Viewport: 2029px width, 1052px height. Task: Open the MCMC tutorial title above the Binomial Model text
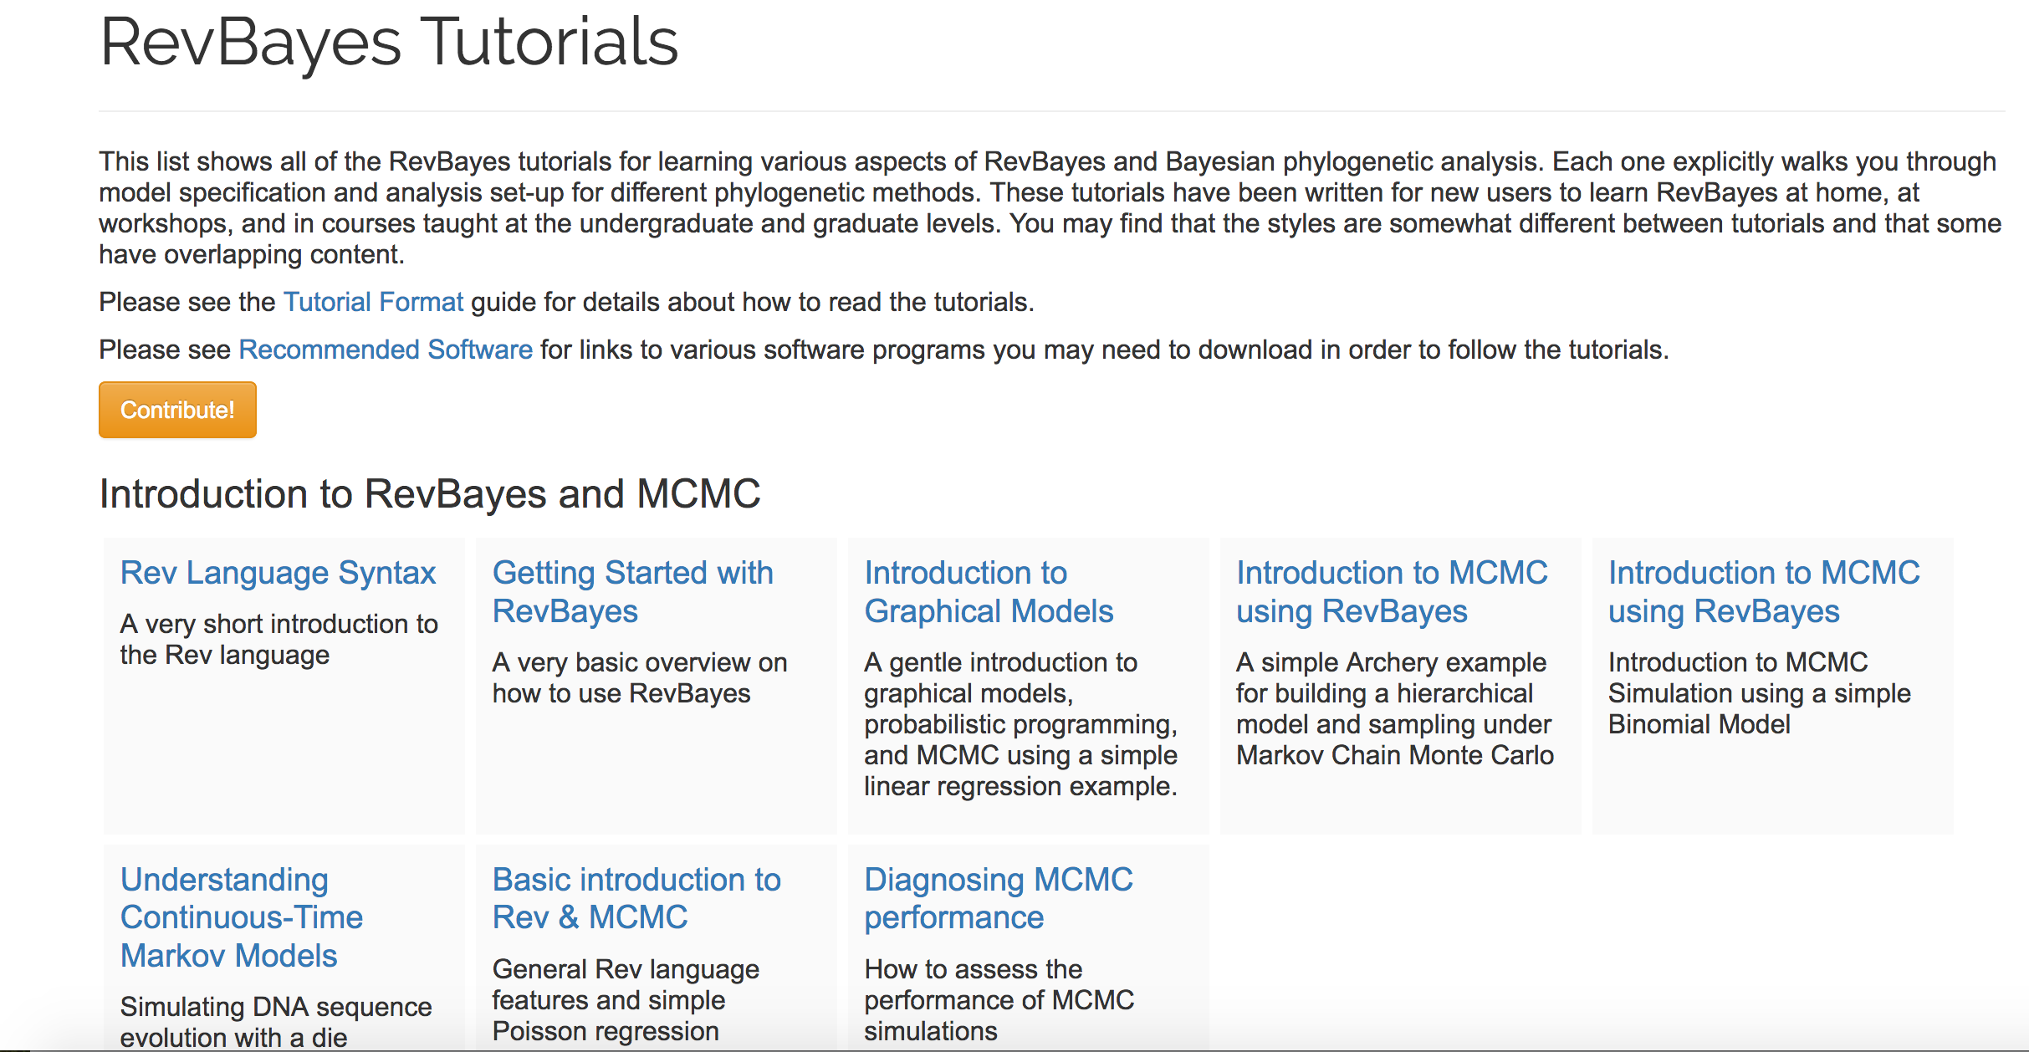(1764, 592)
